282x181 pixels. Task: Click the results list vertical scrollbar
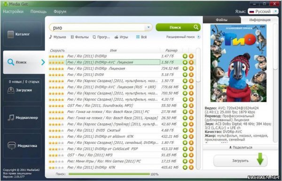198,65
